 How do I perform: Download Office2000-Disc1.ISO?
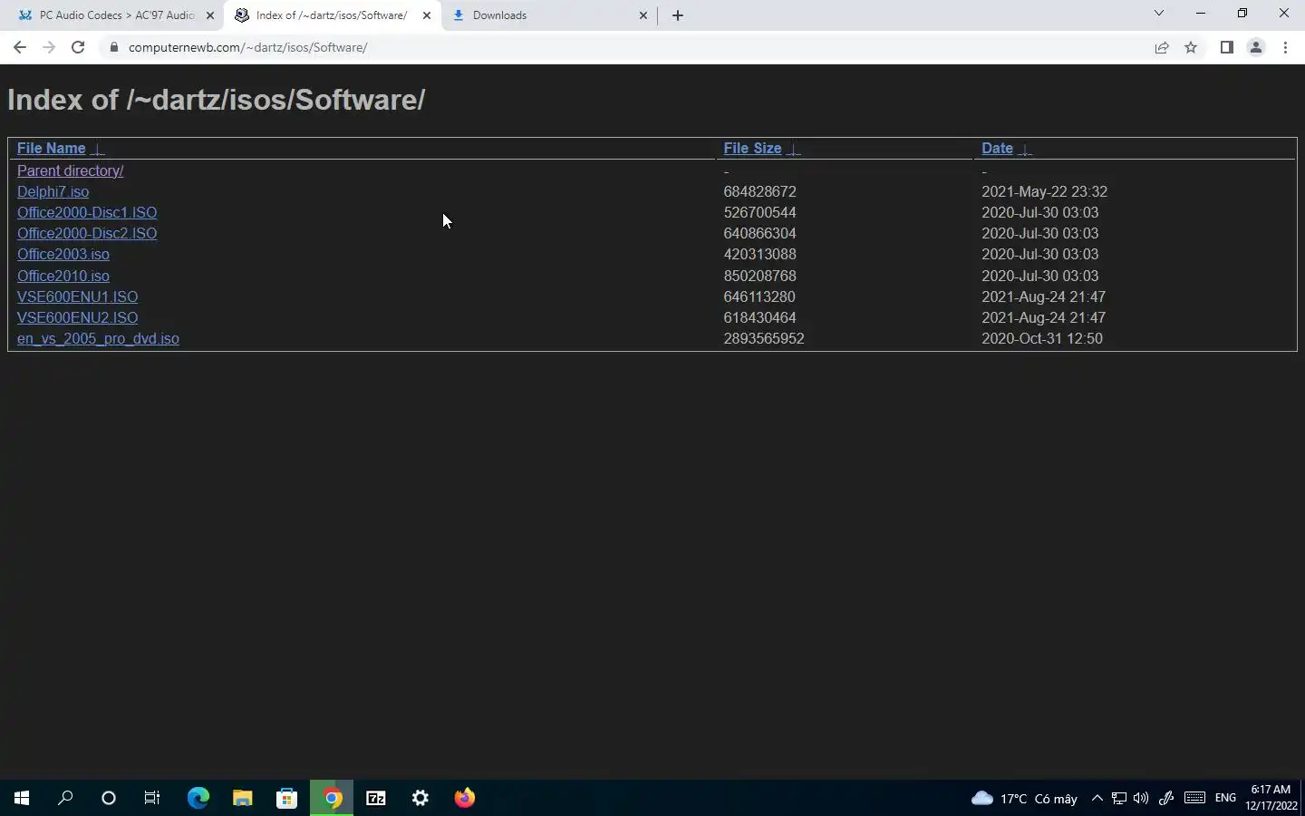(87, 212)
